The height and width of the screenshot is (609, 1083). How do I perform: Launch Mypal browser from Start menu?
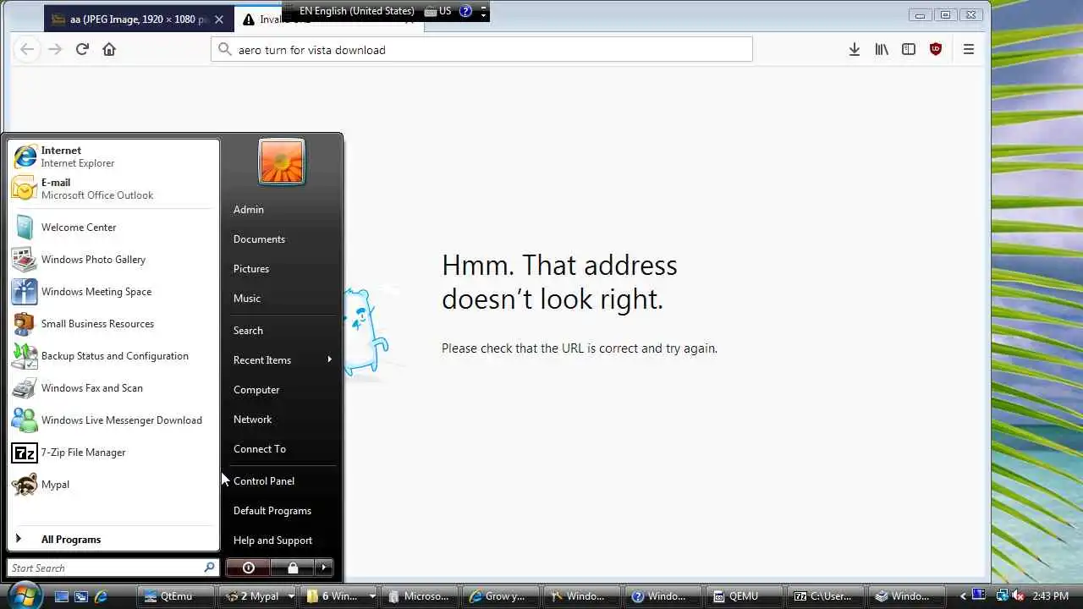point(113,485)
